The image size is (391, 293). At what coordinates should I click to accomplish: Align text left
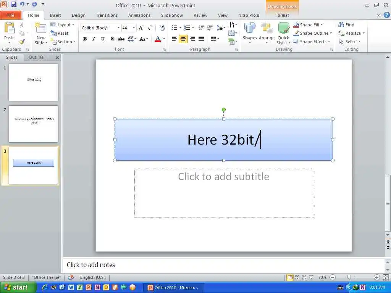[174, 39]
